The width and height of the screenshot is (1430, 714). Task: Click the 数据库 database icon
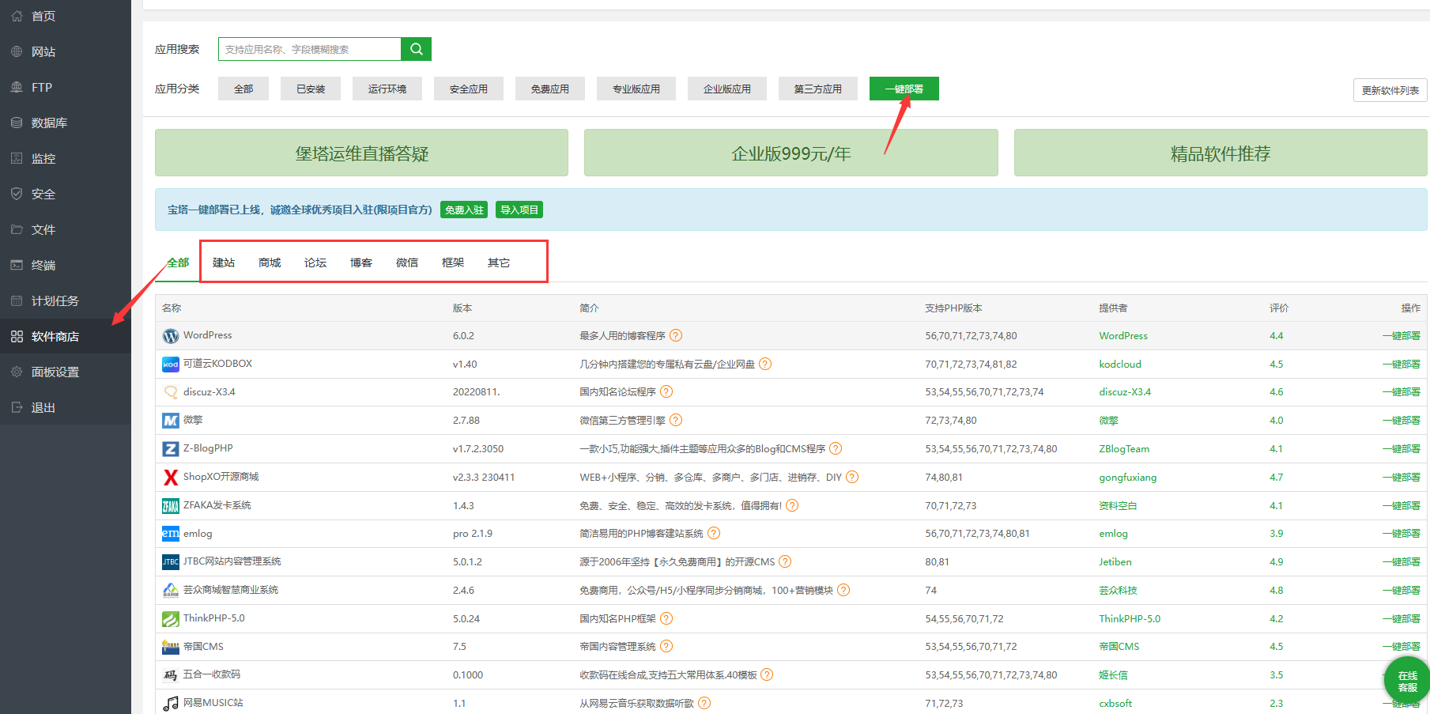[17, 123]
